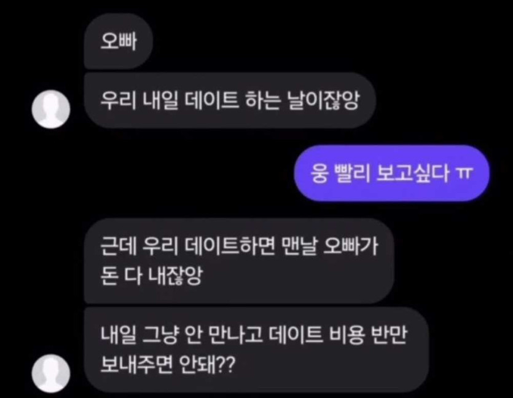Select the '오빠' message bubble
This screenshot has width=513, height=398.
[x=119, y=41]
